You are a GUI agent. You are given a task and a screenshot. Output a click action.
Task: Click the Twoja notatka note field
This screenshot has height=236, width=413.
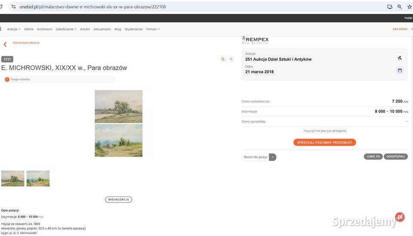coord(59,79)
